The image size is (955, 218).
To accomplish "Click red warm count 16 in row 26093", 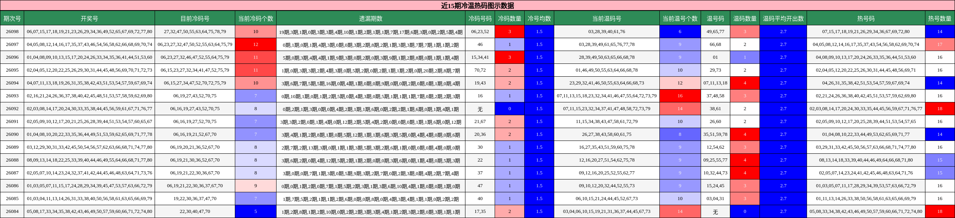I will (680, 96).
